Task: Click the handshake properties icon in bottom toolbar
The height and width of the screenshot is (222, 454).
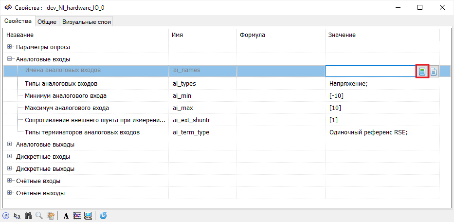Action: click(x=50, y=216)
